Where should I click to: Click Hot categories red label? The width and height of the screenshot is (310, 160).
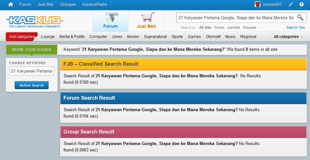[x=22, y=36]
